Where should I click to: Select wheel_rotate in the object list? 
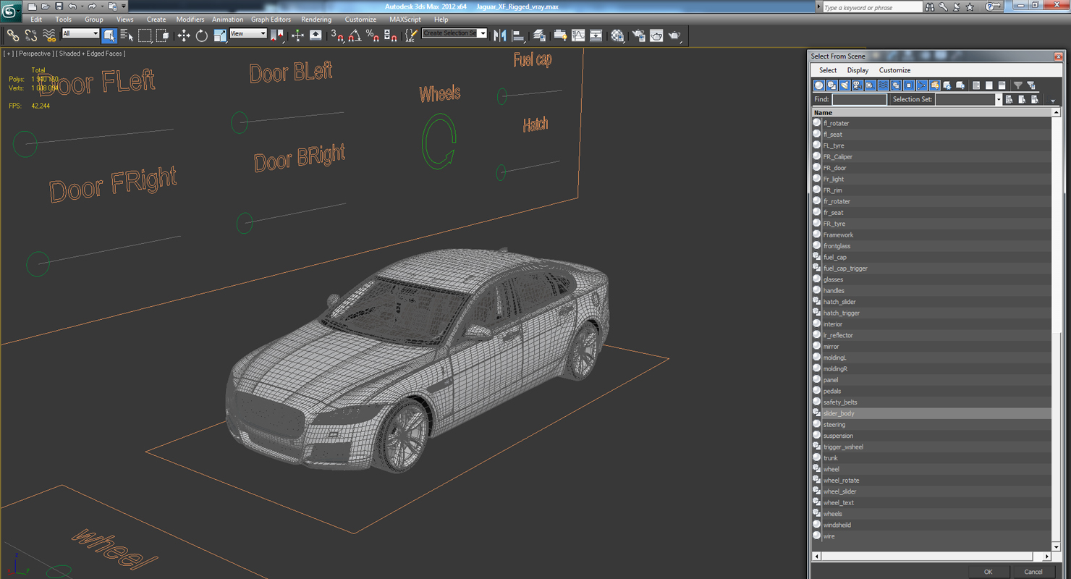(x=931, y=481)
